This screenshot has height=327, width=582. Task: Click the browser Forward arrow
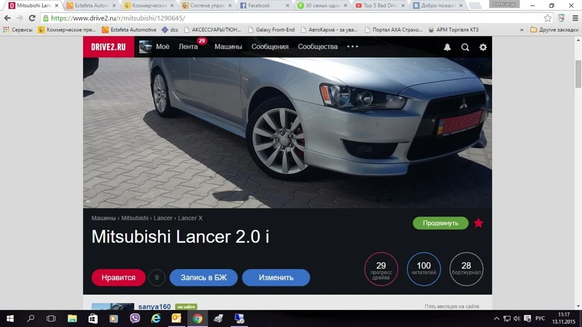[x=19, y=18]
